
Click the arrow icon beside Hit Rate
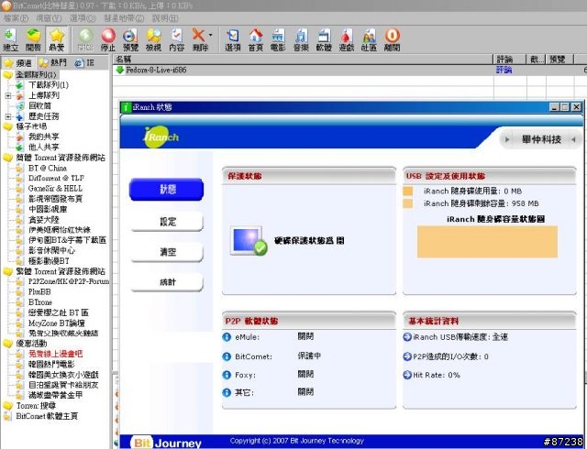pyautogui.click(x=407, y=375)
